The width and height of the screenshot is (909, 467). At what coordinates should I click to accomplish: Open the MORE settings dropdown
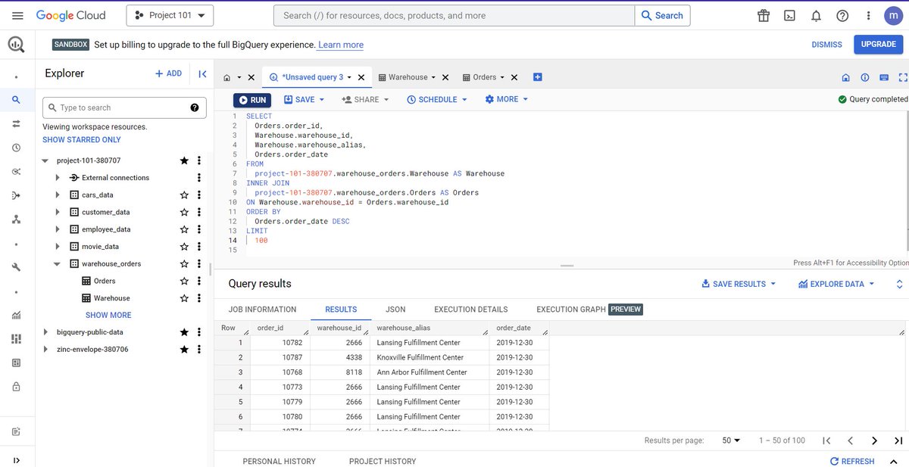point(506,99)
